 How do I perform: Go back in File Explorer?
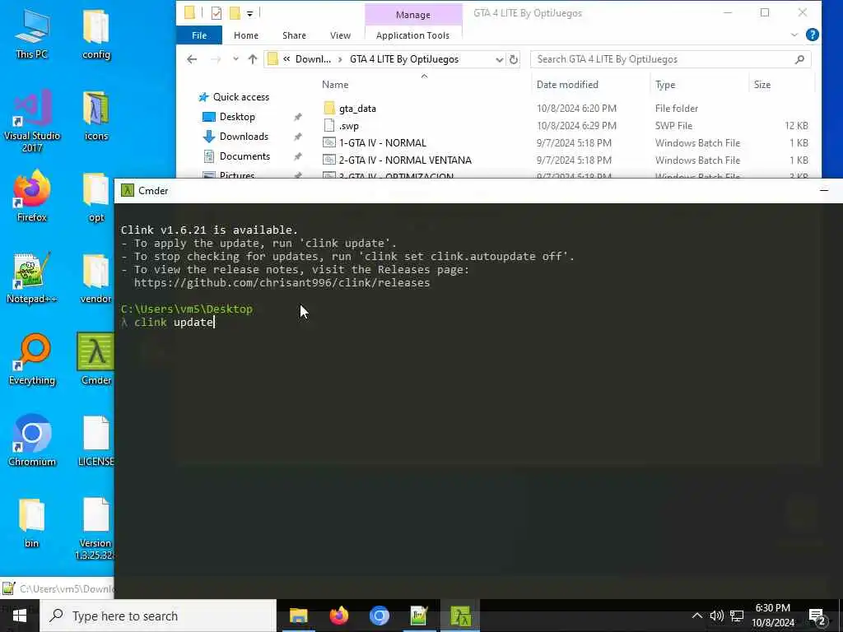tap(192, 59)
